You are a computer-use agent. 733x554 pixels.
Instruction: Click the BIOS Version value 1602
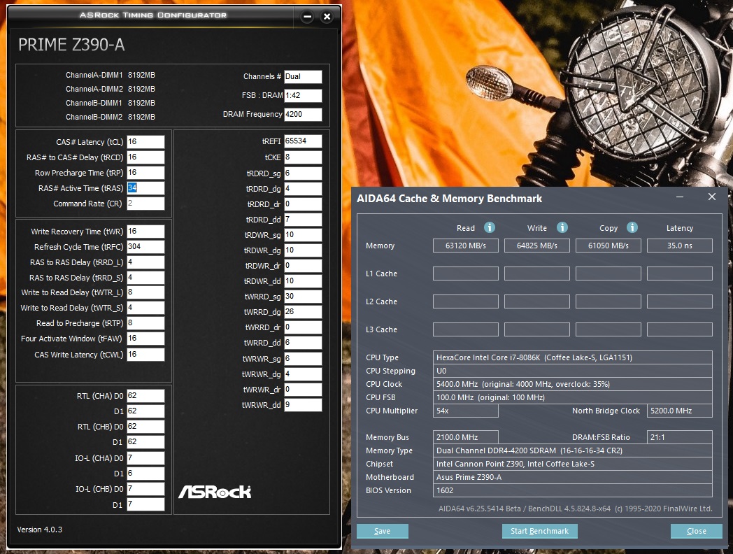(x=573, y=490)
